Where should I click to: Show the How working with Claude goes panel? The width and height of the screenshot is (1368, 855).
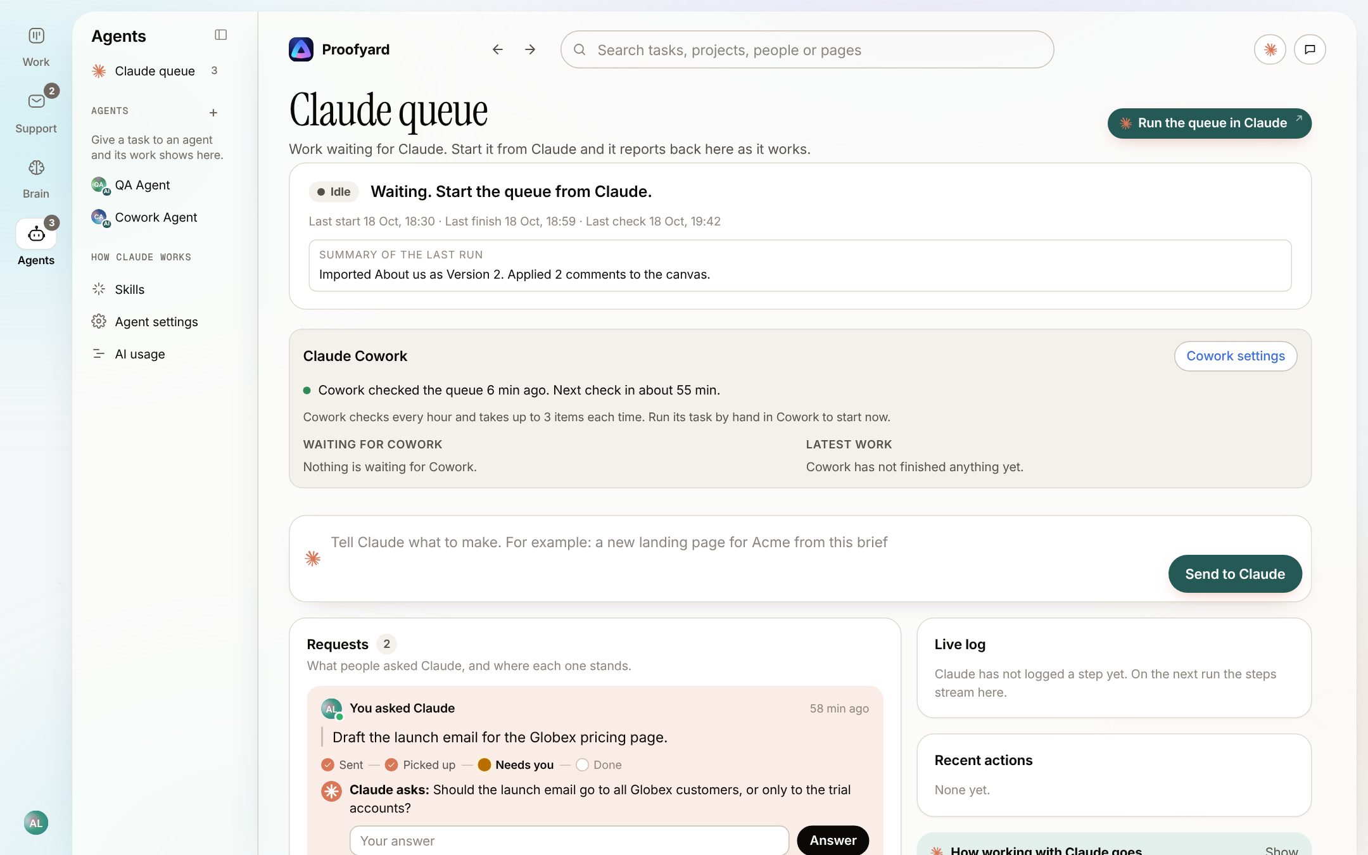[x=1281, y=851]
